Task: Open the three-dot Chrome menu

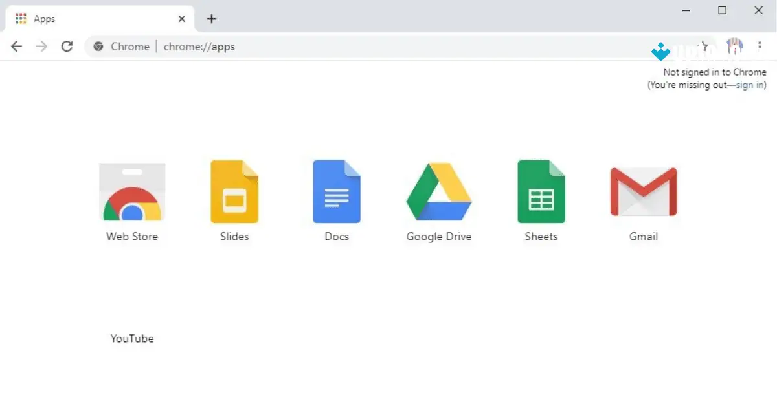Action: (760, 45)
